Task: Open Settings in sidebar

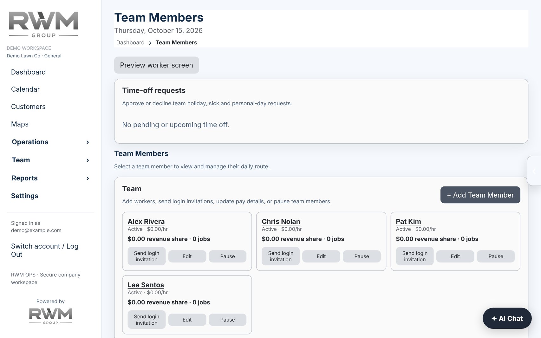Action: tap(25, 196)
